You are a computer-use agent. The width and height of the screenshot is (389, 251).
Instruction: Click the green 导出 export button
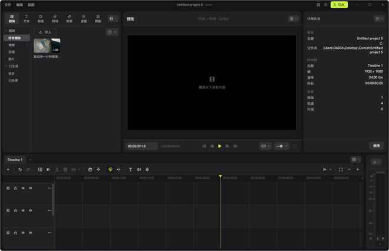point(339,5)
